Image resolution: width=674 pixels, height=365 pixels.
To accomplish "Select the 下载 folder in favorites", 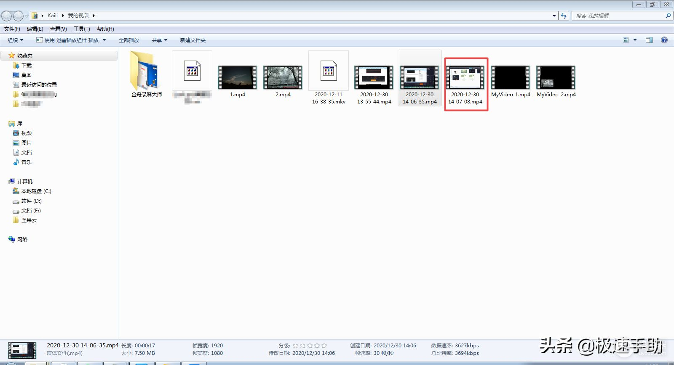I will click(x=26, y=65).
